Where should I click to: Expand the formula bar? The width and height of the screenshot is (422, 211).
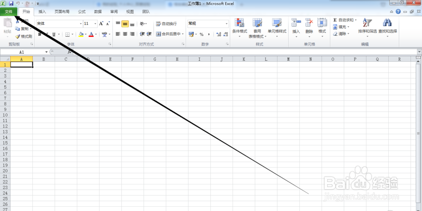coord(419,52)
